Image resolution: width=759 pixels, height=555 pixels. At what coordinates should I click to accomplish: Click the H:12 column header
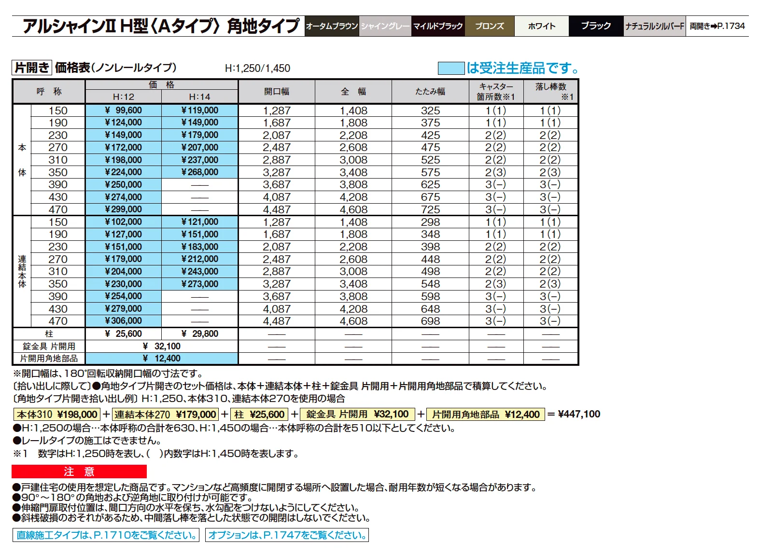[x=124, y=97]
